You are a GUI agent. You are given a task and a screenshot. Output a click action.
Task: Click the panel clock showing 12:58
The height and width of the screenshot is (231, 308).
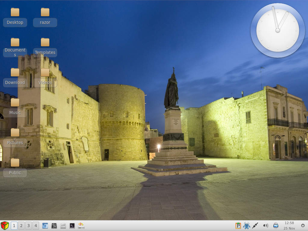click(x=289, y=226)
